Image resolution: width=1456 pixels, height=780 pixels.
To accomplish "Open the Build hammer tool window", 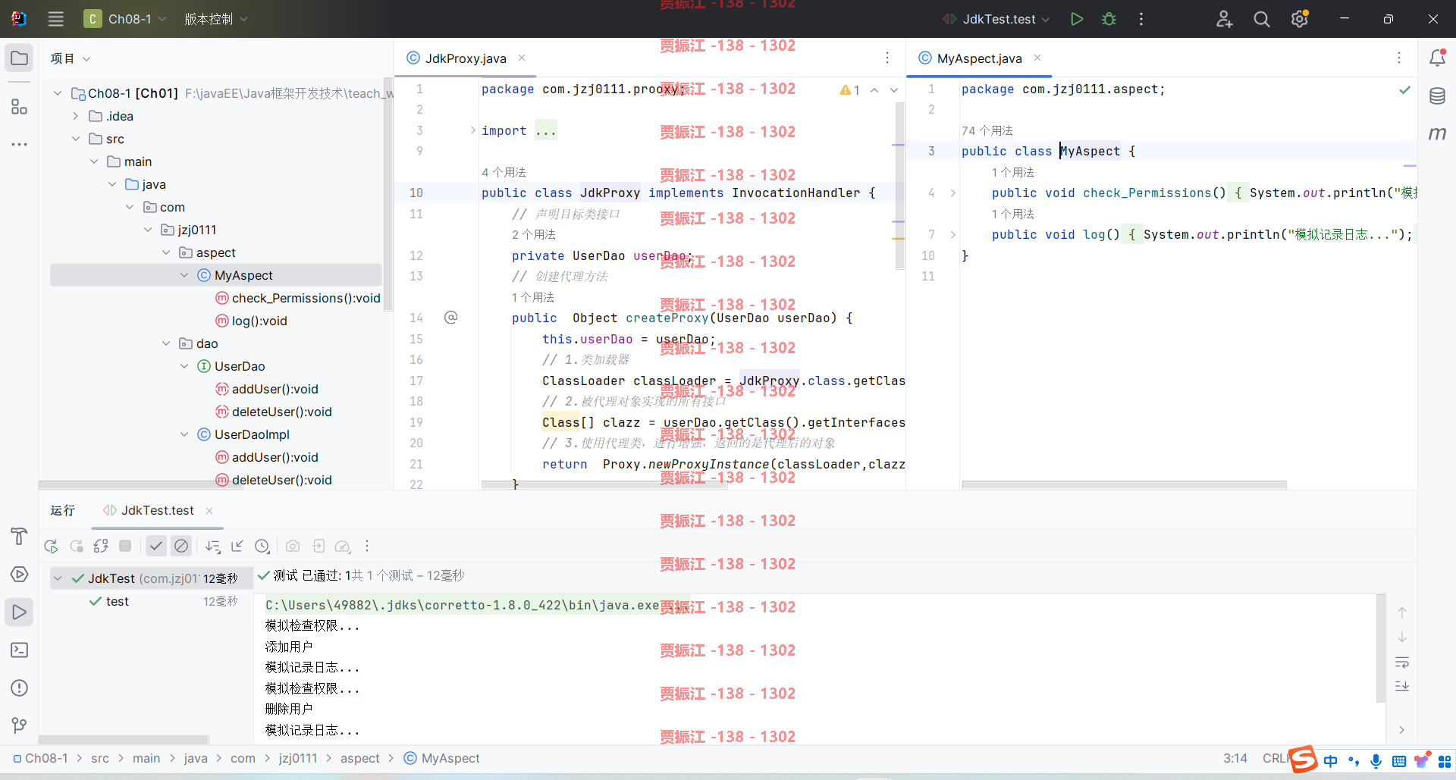I will 20,536.
